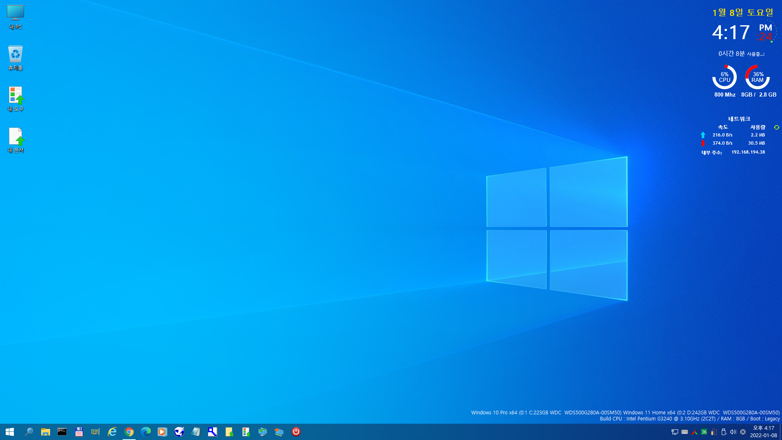The image size is (782, 440).
Task: Launch Internet Explorer from the taskbar
Action: click(112, 432)
